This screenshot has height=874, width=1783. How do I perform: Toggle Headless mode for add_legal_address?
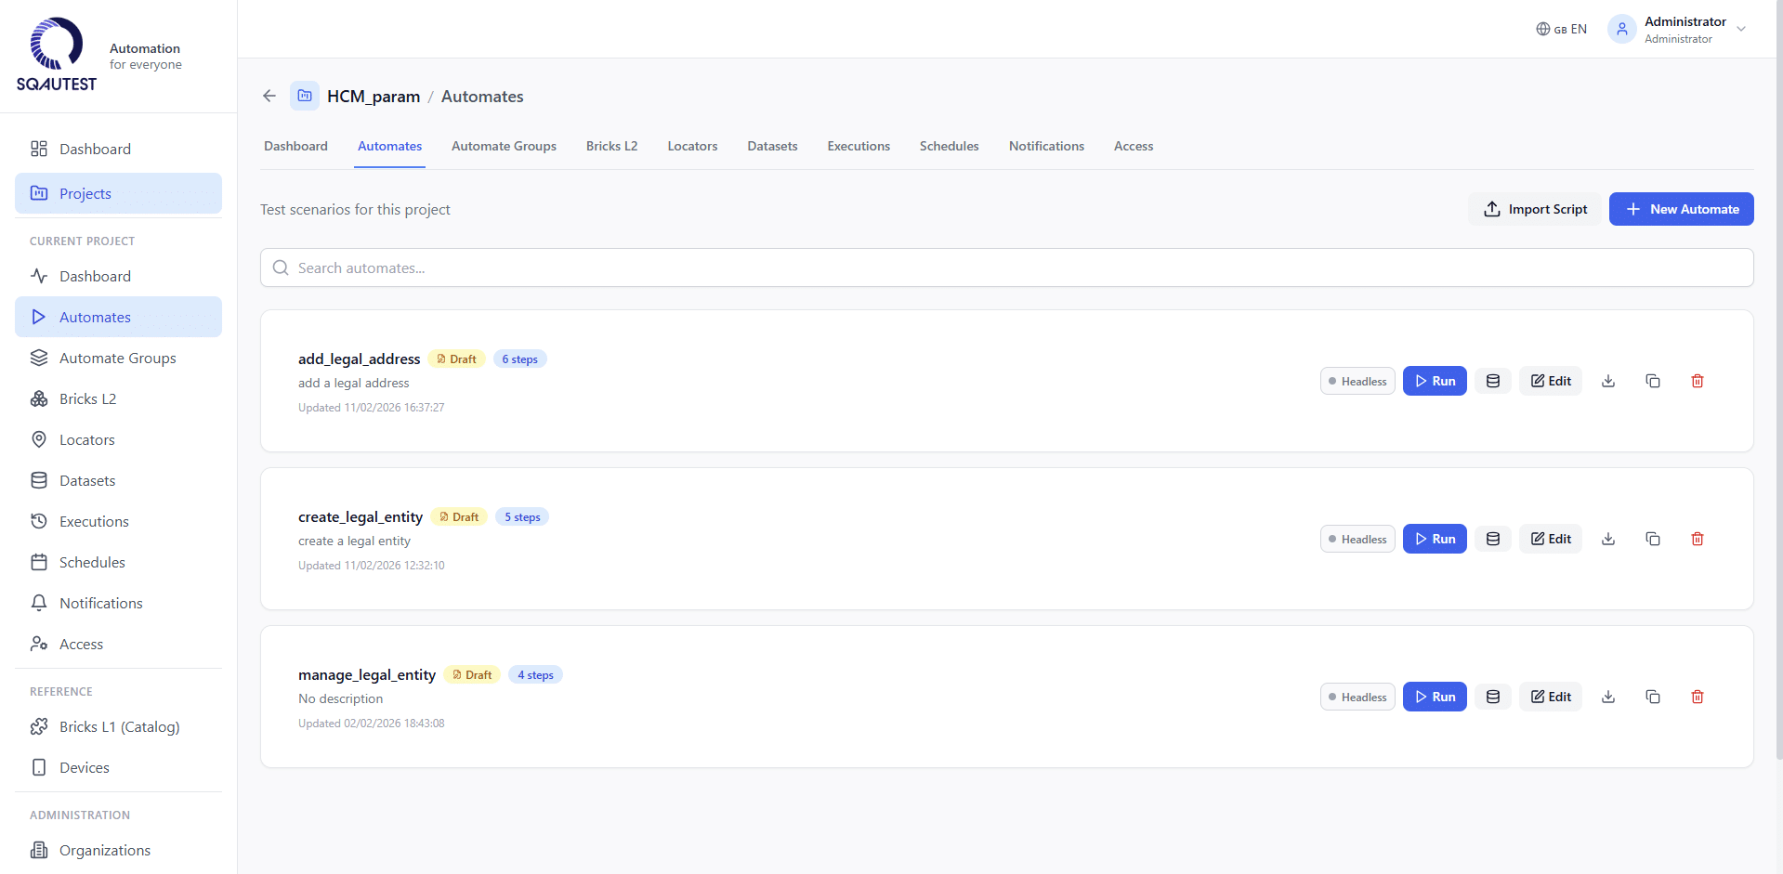tap(1357, 381)
